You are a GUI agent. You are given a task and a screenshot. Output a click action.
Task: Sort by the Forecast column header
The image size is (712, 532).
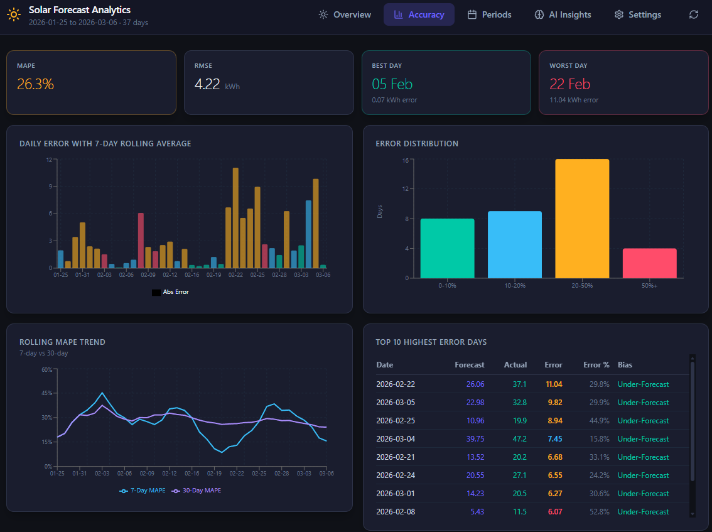click(x=469, y=365)
